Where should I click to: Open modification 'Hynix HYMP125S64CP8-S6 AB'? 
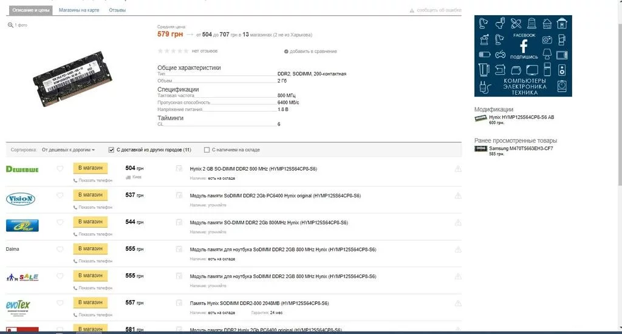[x=521, y=117]
